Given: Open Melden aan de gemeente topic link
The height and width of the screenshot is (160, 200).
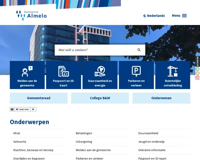Looking at the screenshot, I should 93,150.
